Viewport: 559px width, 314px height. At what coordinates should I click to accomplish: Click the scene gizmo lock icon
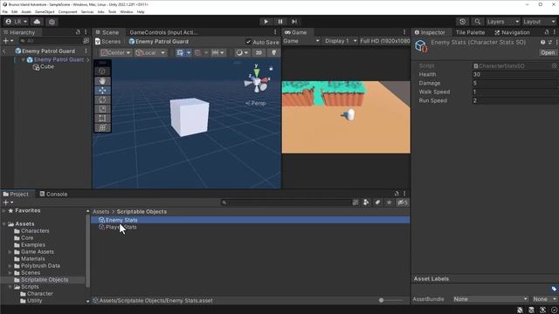(271, 68)
